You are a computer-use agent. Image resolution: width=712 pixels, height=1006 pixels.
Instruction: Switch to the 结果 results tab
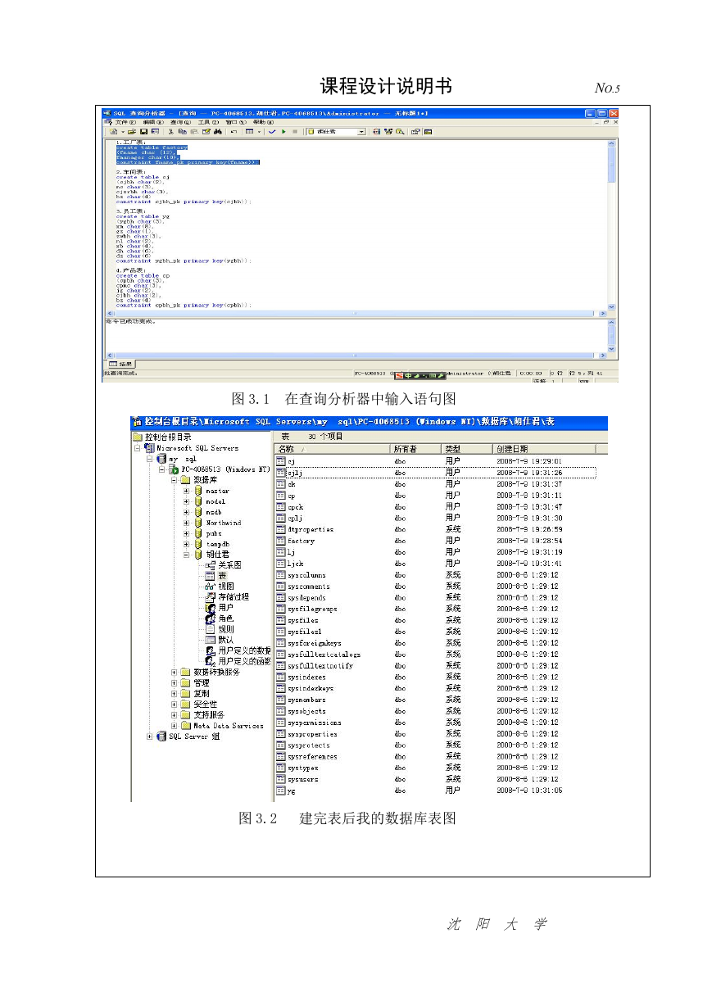(121, 363)
